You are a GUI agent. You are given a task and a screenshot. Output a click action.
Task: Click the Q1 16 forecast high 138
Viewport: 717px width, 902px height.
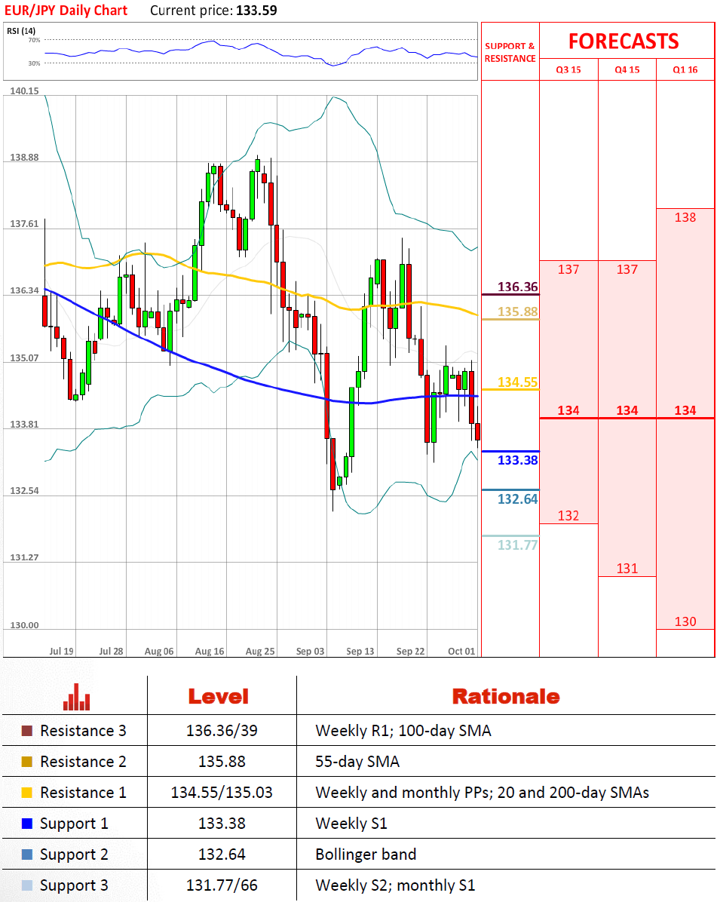685,217
